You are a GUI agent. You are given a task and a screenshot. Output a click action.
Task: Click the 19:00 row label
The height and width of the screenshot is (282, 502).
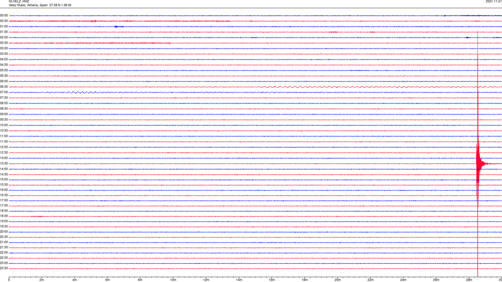tap(4, 221)
